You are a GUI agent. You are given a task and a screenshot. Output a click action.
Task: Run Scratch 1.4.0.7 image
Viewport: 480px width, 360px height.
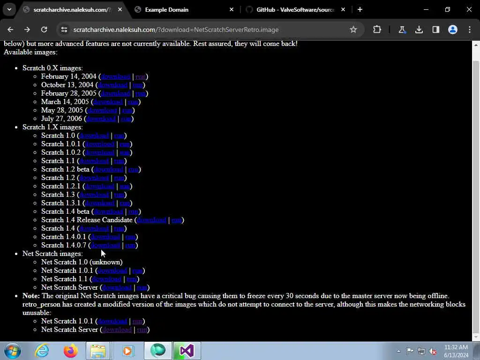[130, 245]
